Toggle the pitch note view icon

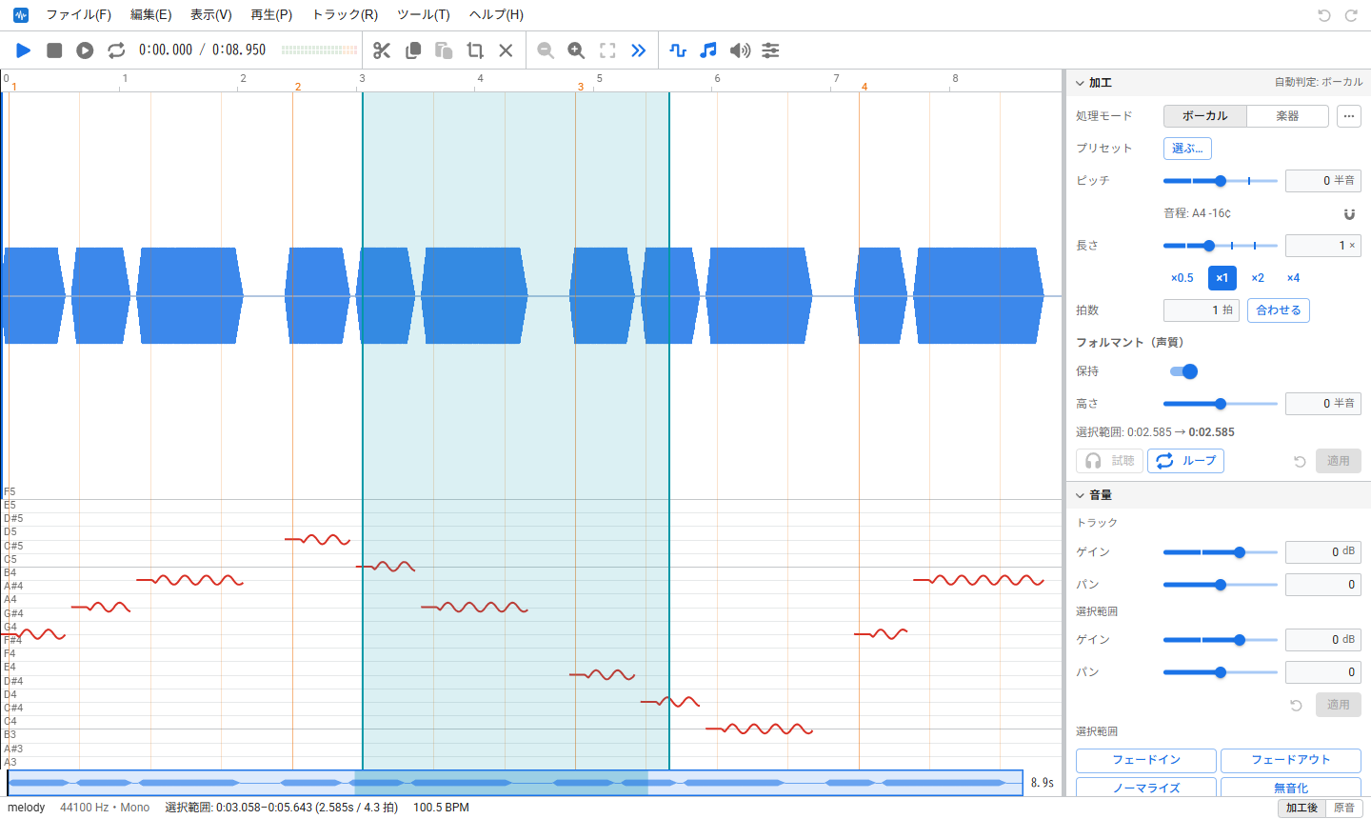point(708,50)
